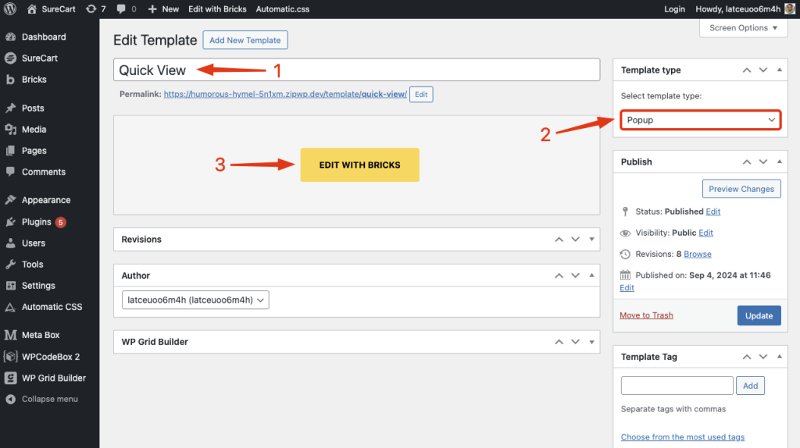The height and width of the screenshot is (448, 800).
Task: Click the Edit link under Published on date
Action: (627, 288)
